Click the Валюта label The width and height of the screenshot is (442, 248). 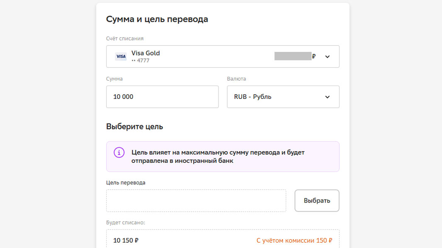click(236, 79)
